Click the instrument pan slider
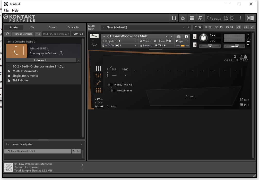Screen dimensions: 259x180 click(x=210, y=46)
